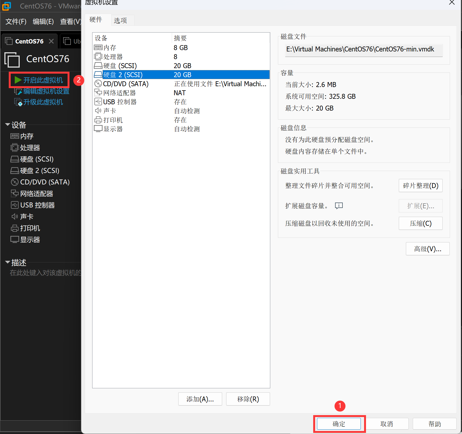Click the 碎片整理(D) button
Viewport: 462px width, 434px height.
[421, 186]
